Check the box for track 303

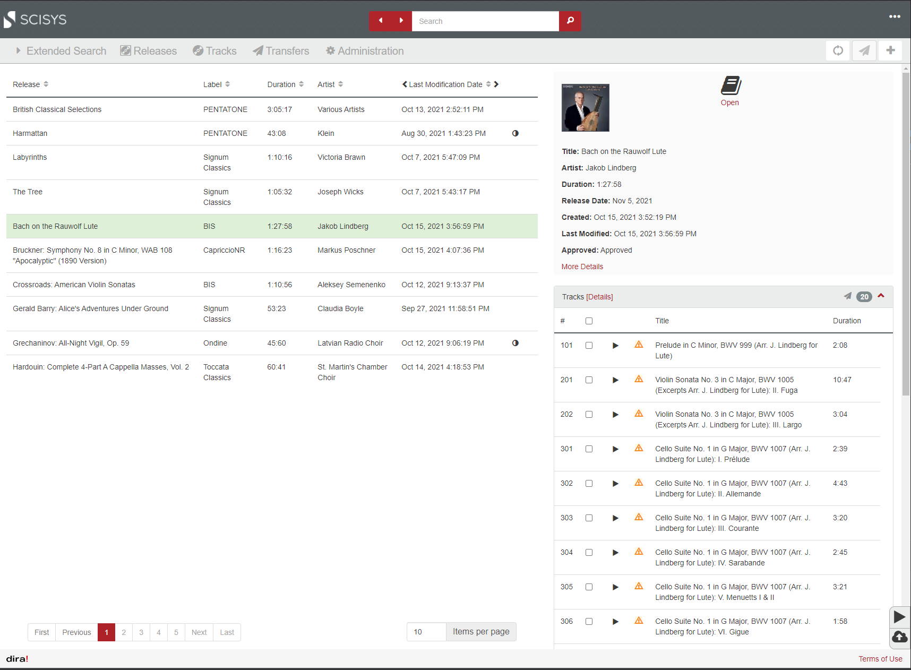coord(589,518)
